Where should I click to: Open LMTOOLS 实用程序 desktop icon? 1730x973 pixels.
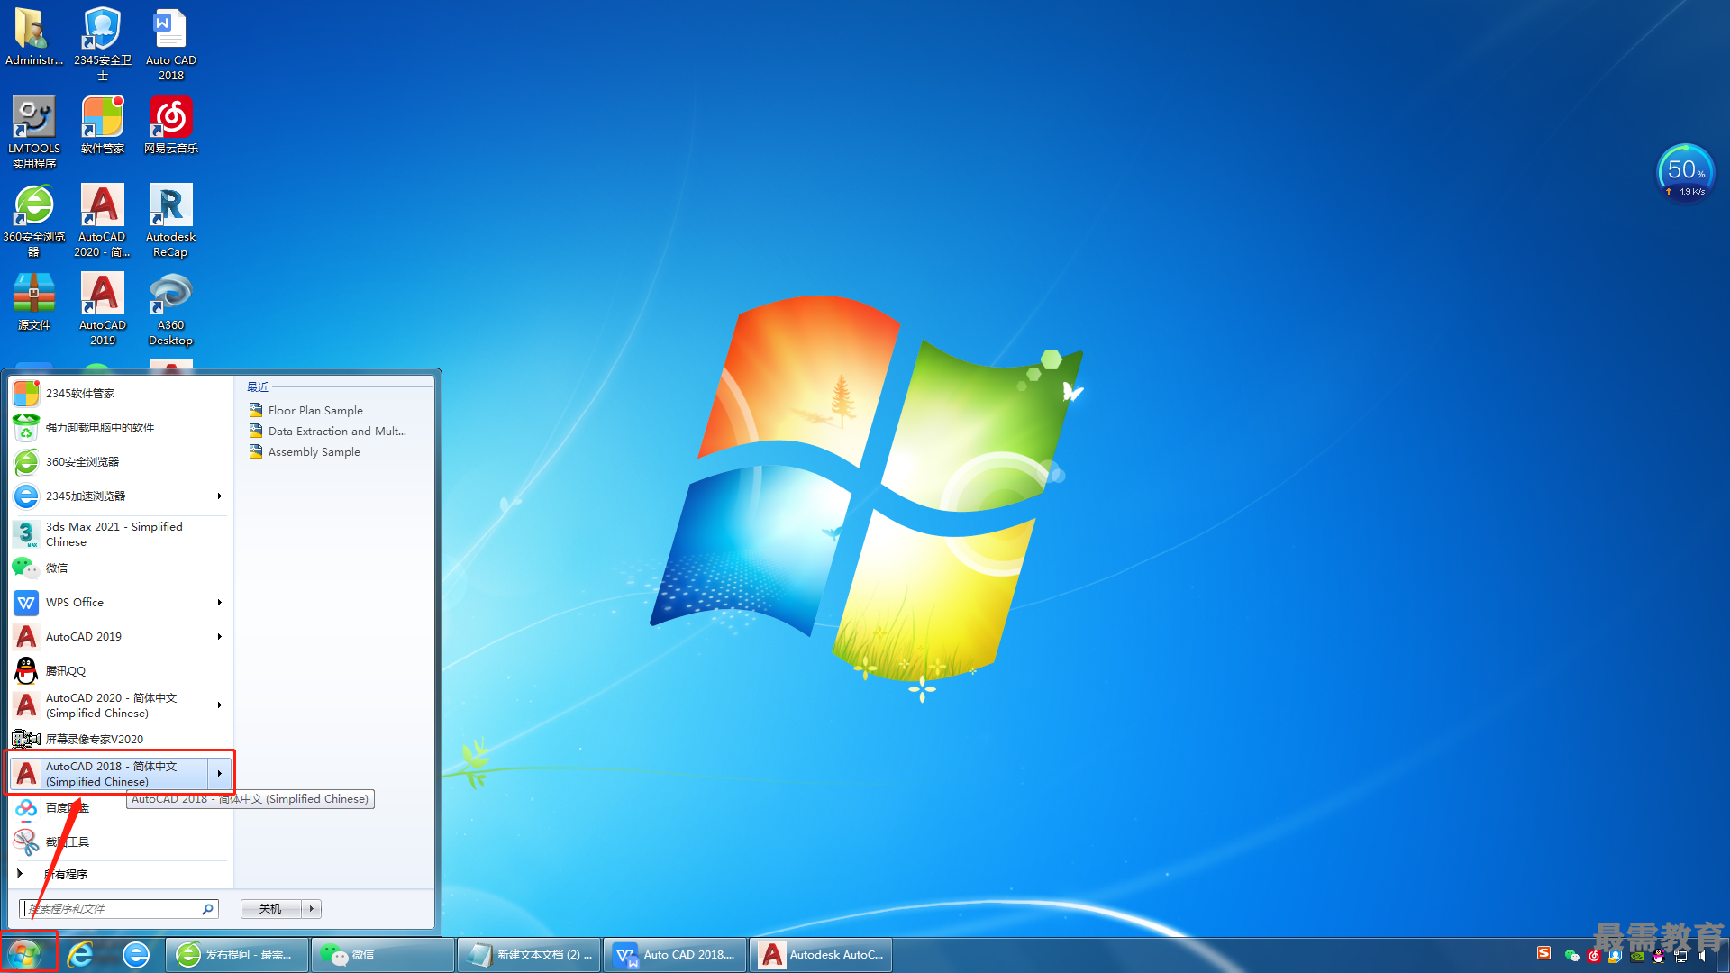coord(33,132)
